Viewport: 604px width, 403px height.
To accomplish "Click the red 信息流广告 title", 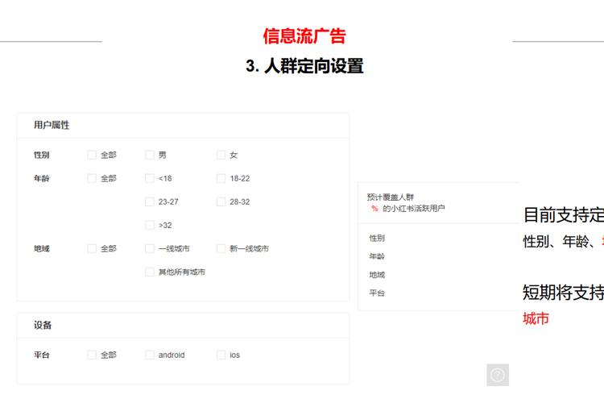I will 304,35.
